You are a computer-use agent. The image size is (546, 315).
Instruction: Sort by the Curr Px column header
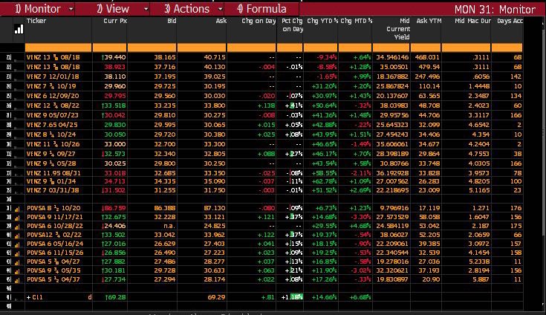[x=115, y=21]
